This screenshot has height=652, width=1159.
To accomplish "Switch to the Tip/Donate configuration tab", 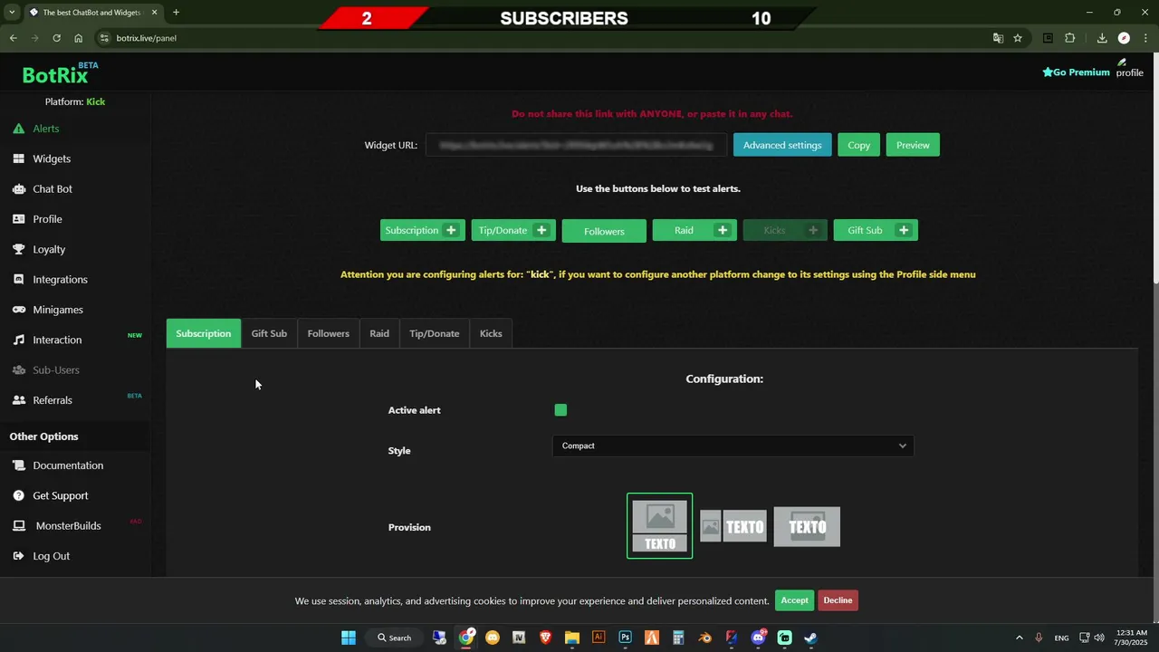I will (x=434, y=333).
